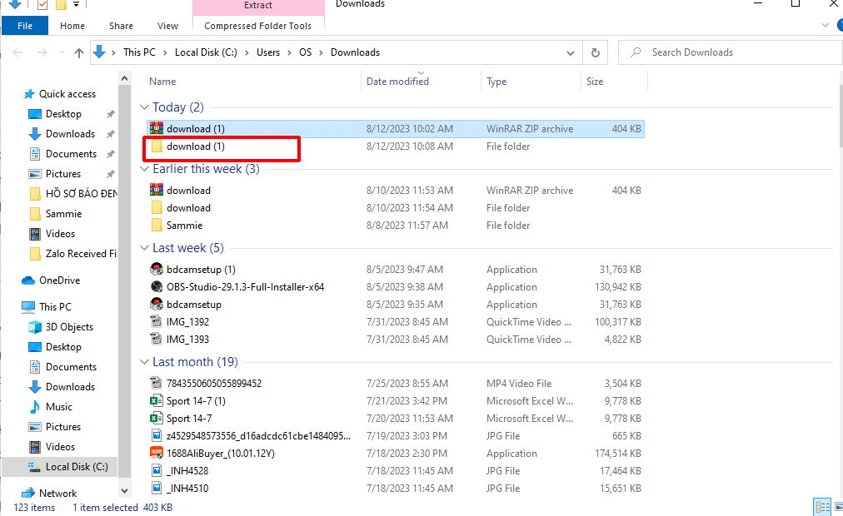
Task: Open the Compressed Folder Tools tab
Action: click(257, 26)
